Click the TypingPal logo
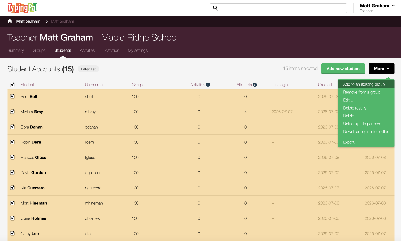 (x=23, y=8)
